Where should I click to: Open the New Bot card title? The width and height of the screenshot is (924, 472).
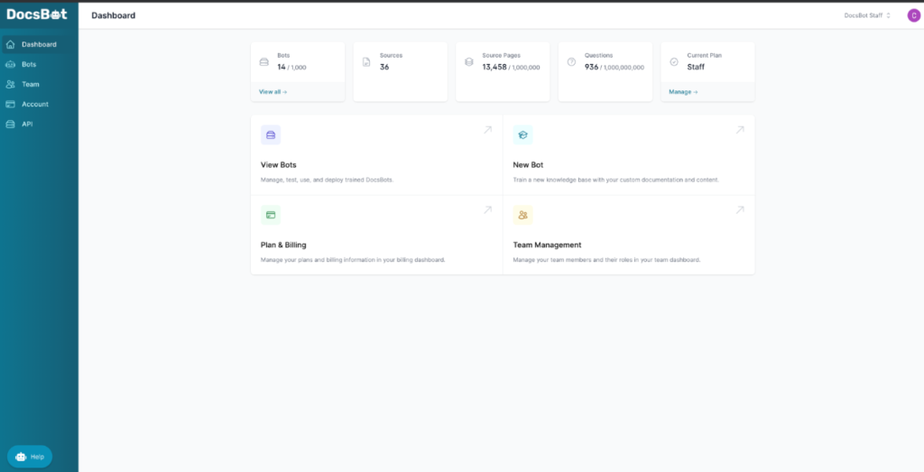[528, 165]
